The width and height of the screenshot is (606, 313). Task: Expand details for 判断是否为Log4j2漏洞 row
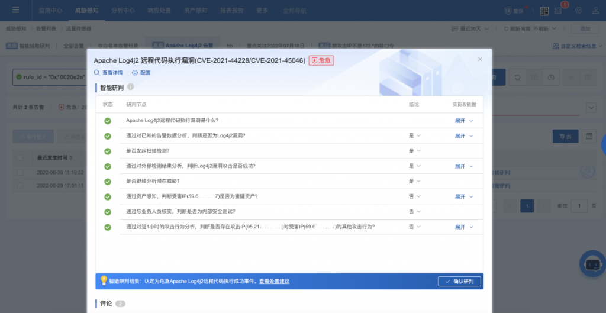(464, 136)
